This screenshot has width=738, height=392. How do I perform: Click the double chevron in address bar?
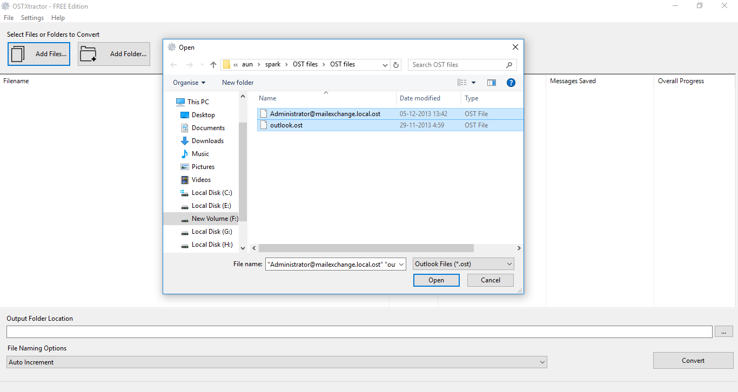[236, 64]
